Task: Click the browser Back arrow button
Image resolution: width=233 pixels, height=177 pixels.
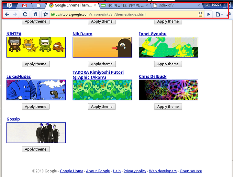Action: pyautogui.click(x=7, y=14)
